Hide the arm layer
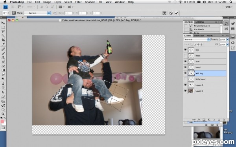 coord(185,62)
